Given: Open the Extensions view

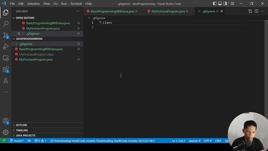Looking at the screenshot, I should pyautogui.click(x=5, y=69).
